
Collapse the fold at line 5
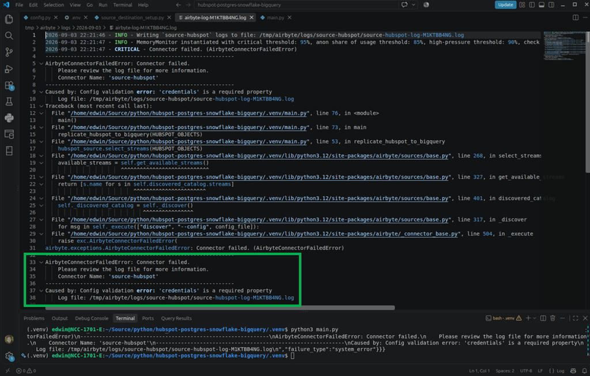(41, 63)
